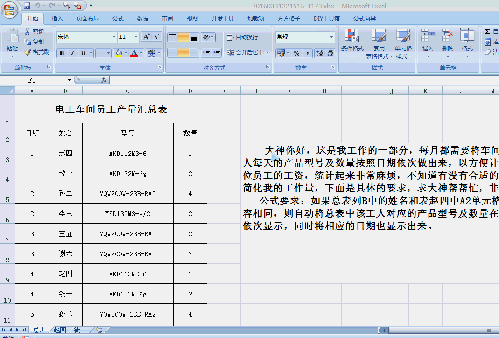Apply the yellow fill color swatch
Viewport: 499px width, 338px height.
[119, 53]
